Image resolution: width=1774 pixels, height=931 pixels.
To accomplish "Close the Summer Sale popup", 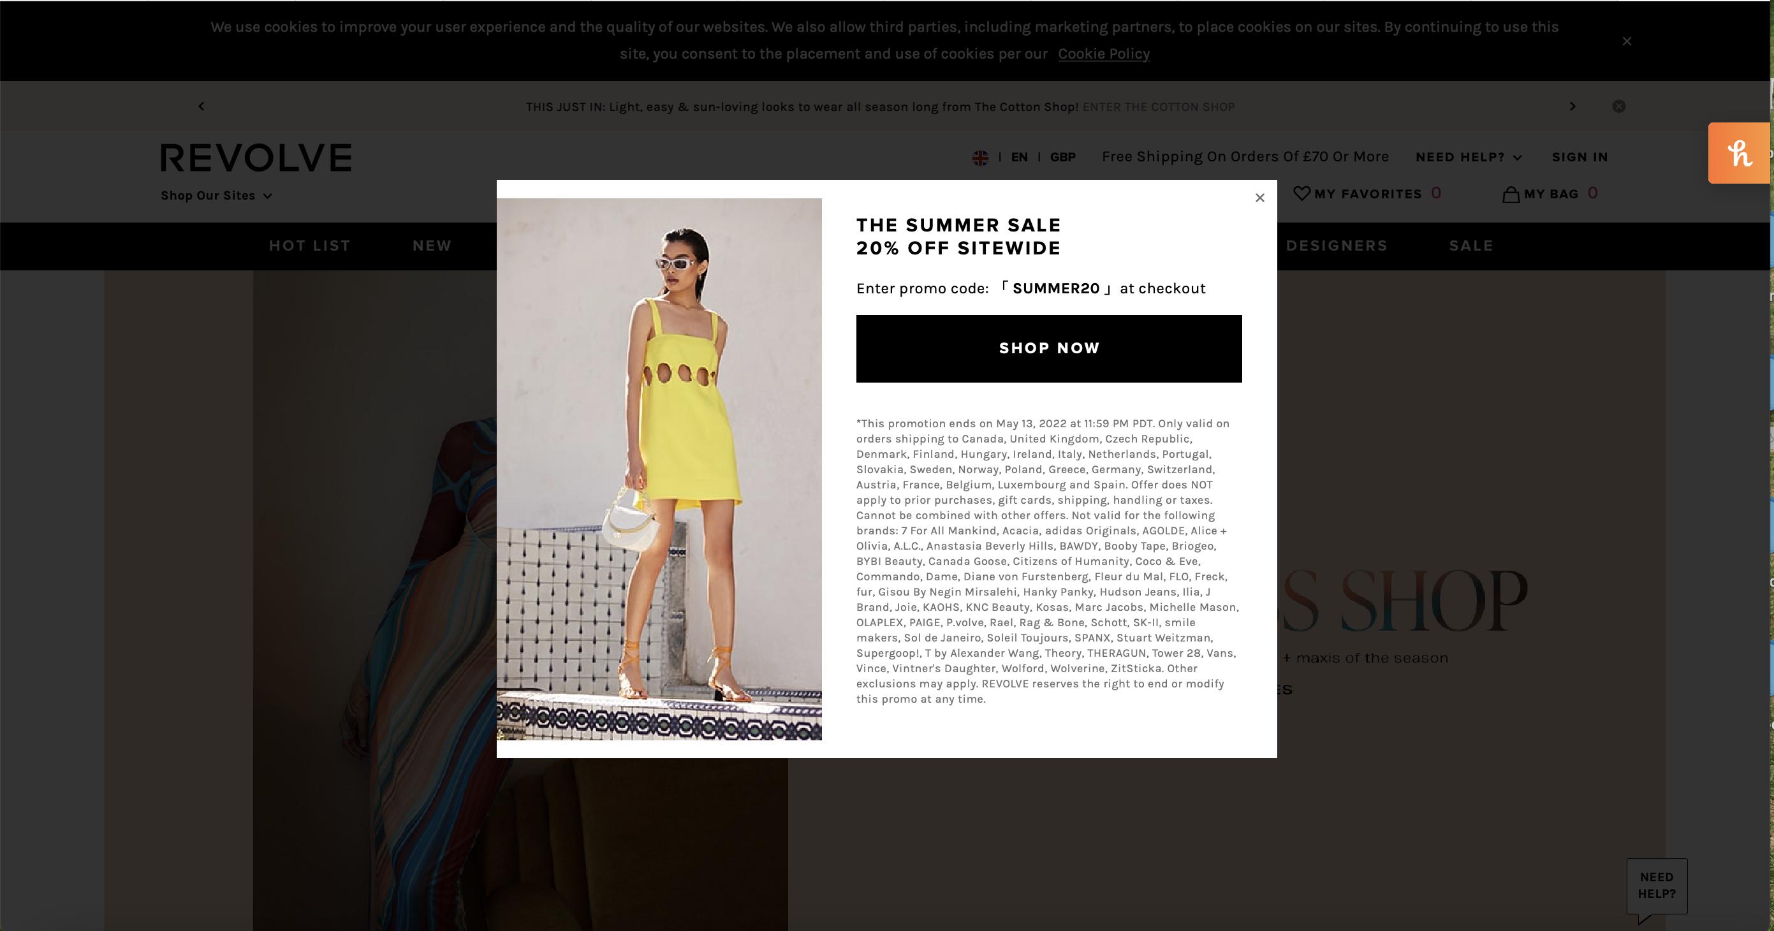I will [1259, 198].
